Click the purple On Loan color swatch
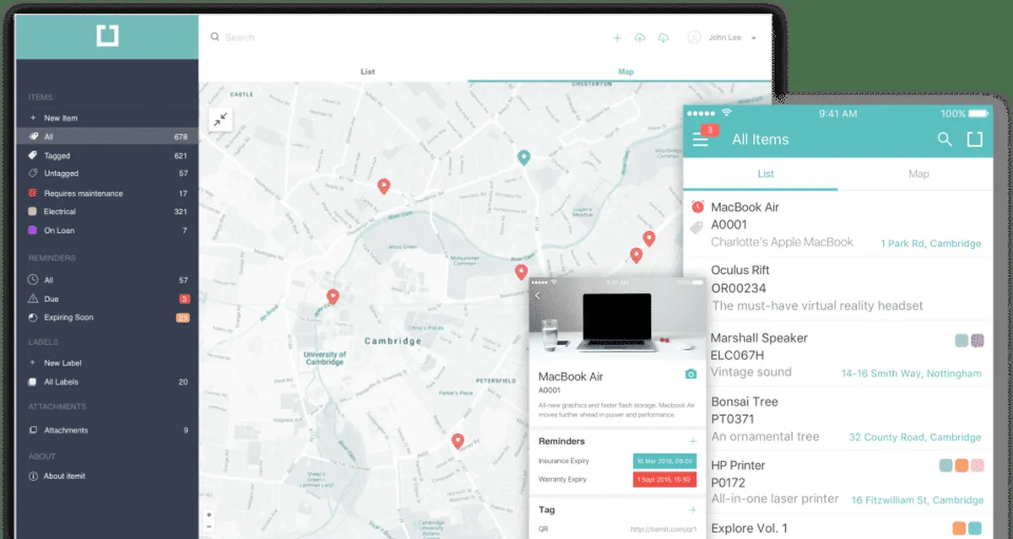The height and width of the screenshot is (539, 1013). 32,230
